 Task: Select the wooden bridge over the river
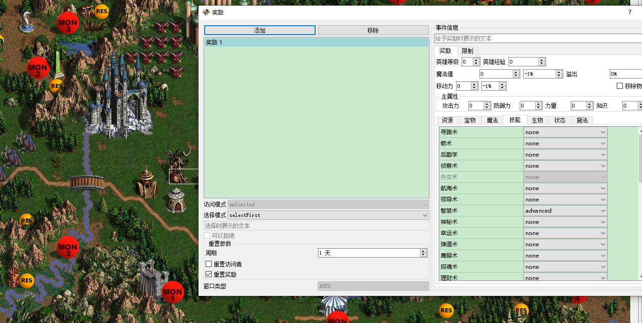[x=87, y=182]
